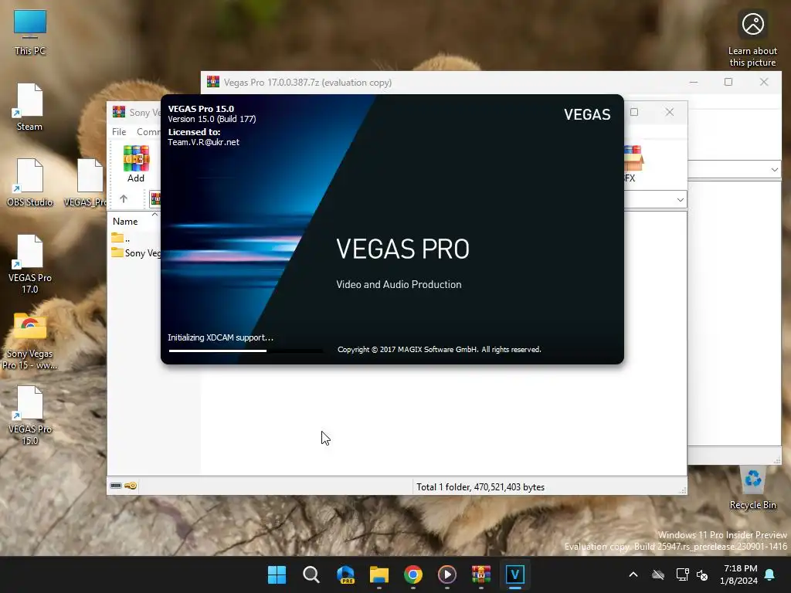Click the key icon in WinRAR status bar
Viewport: 791px width, 593px height.
[x=131, y=486]
